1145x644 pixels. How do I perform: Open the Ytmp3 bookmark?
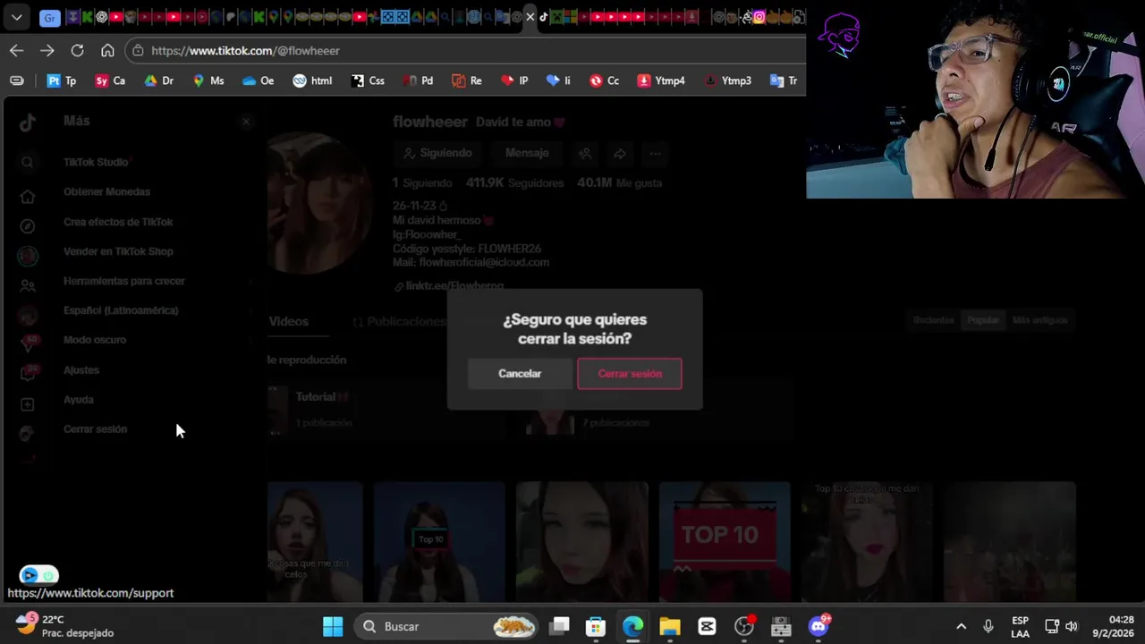click(727, 80)
